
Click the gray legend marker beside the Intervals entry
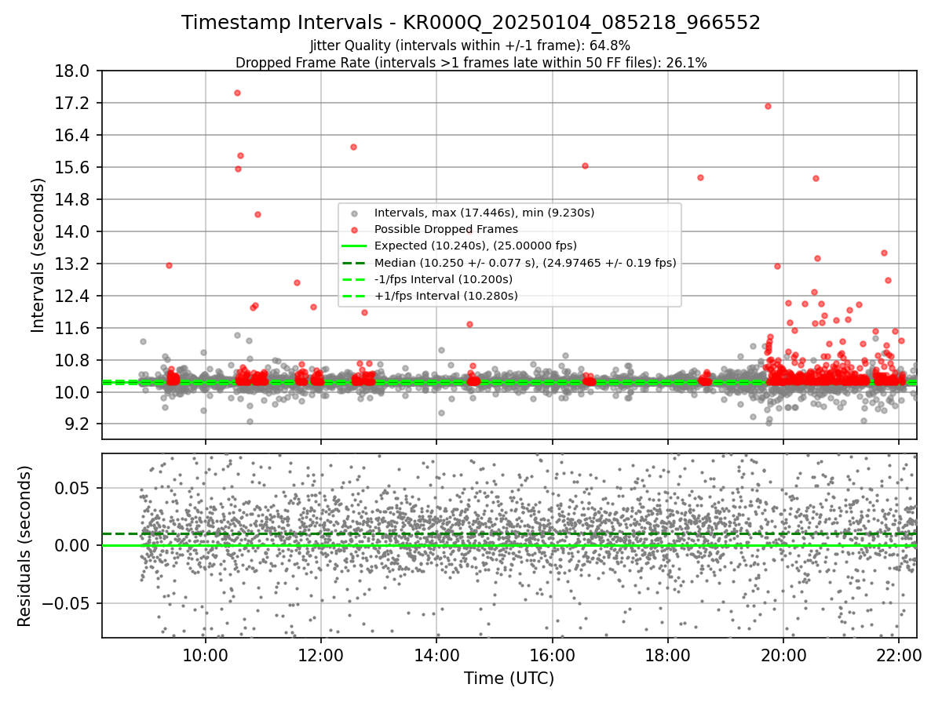click(354, 213)
